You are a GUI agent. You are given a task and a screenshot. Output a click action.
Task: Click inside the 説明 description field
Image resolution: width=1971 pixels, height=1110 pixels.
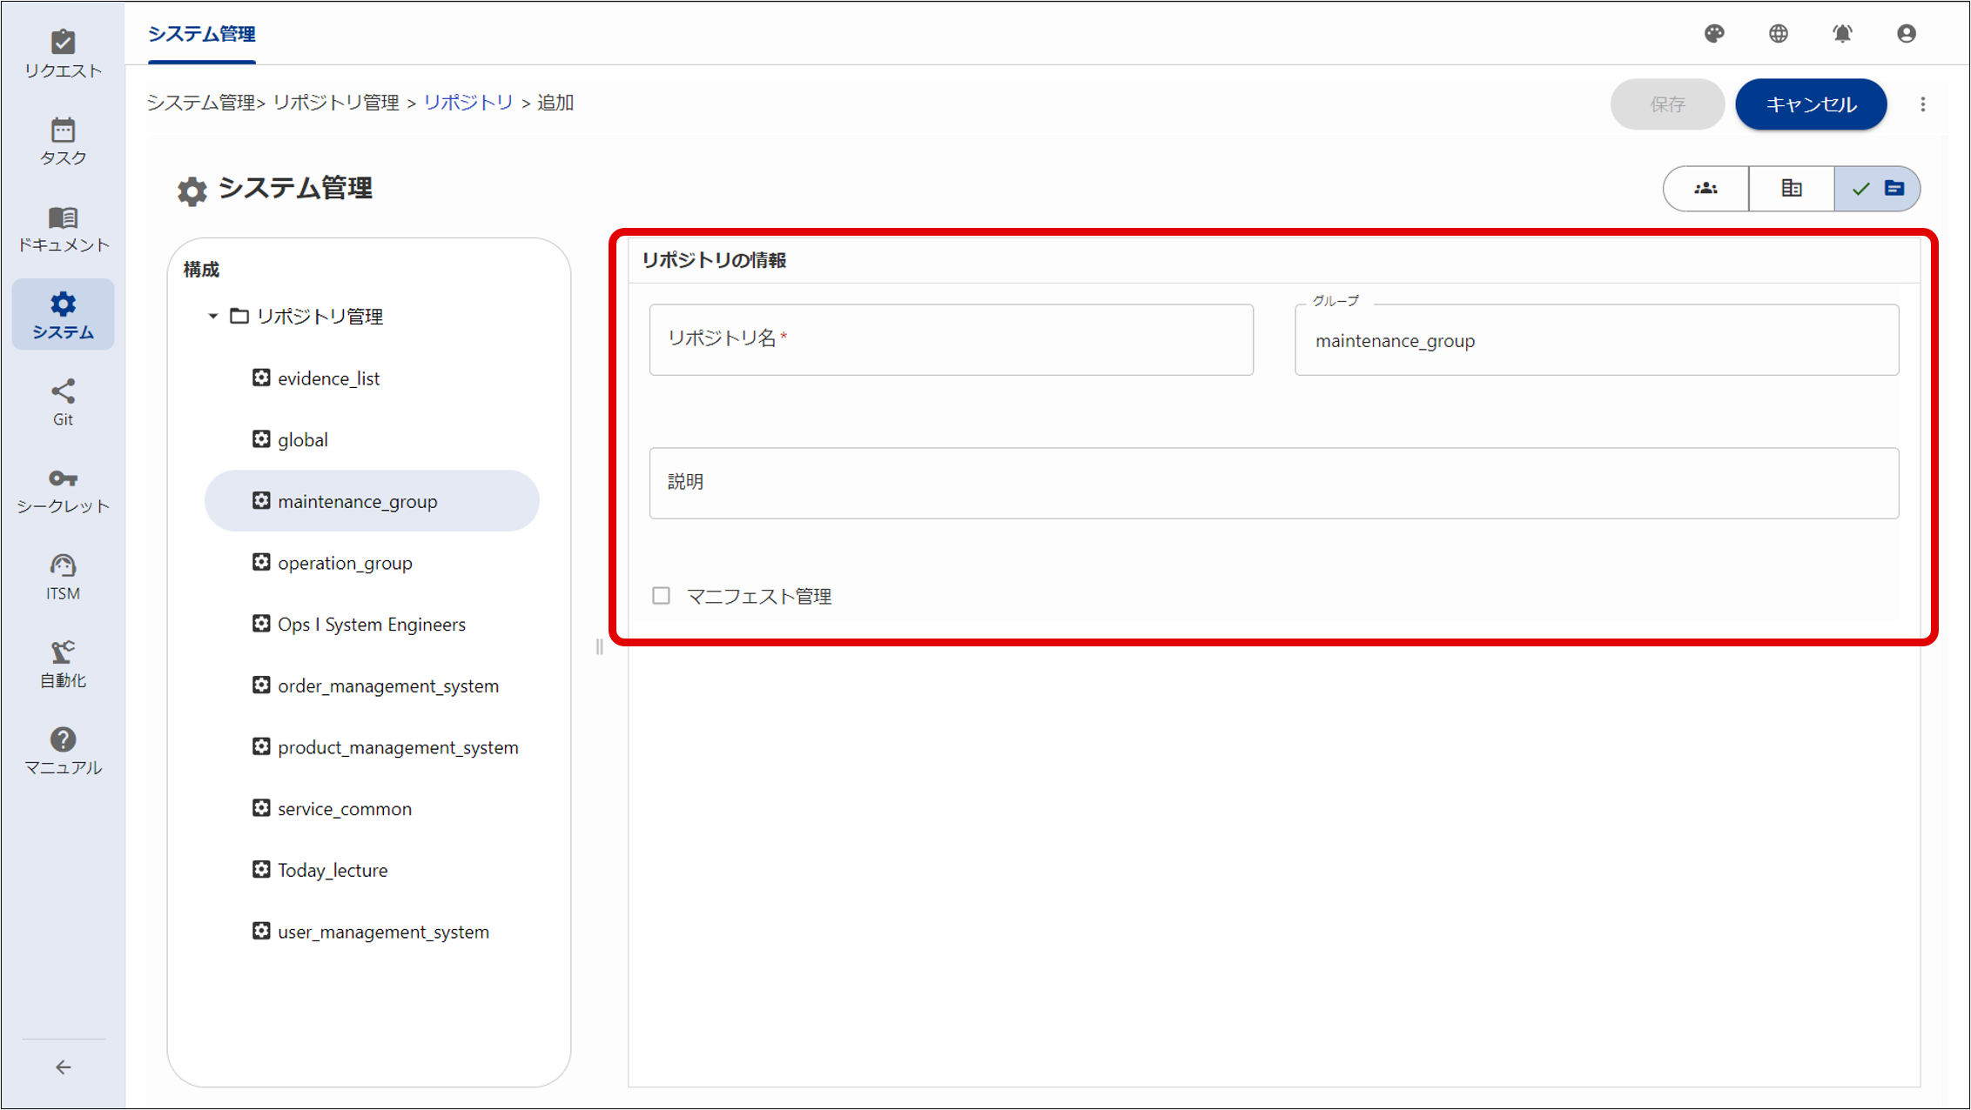pyautogui.click(x=1271, y=484)
